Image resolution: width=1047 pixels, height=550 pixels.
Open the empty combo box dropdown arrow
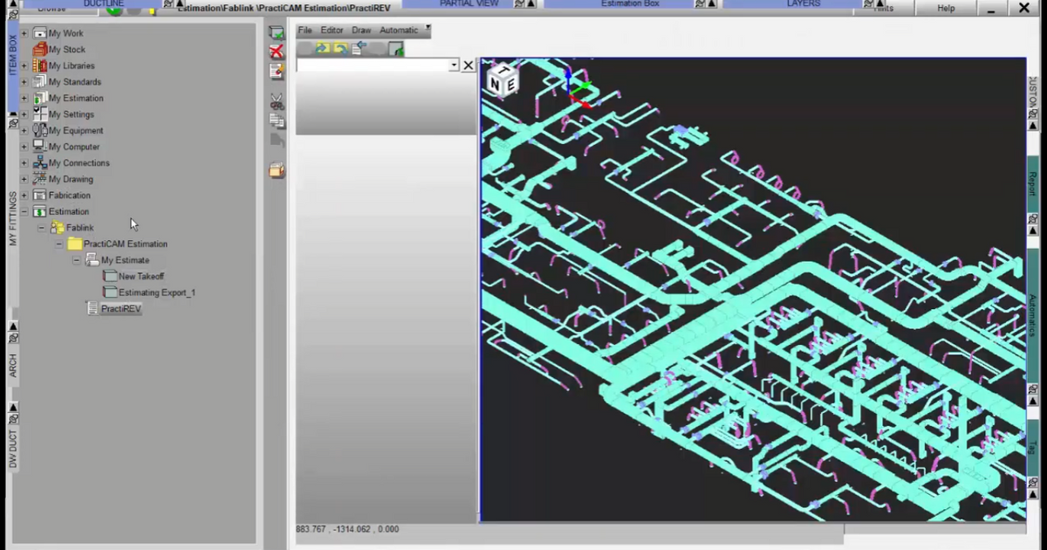(453, 65)
